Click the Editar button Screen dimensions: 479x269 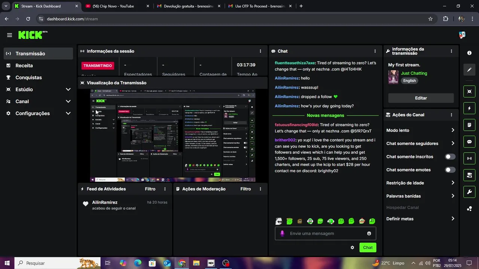tap(421, 98)
